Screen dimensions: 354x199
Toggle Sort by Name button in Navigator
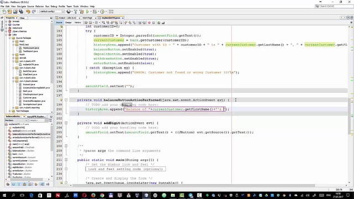[42, 184]
